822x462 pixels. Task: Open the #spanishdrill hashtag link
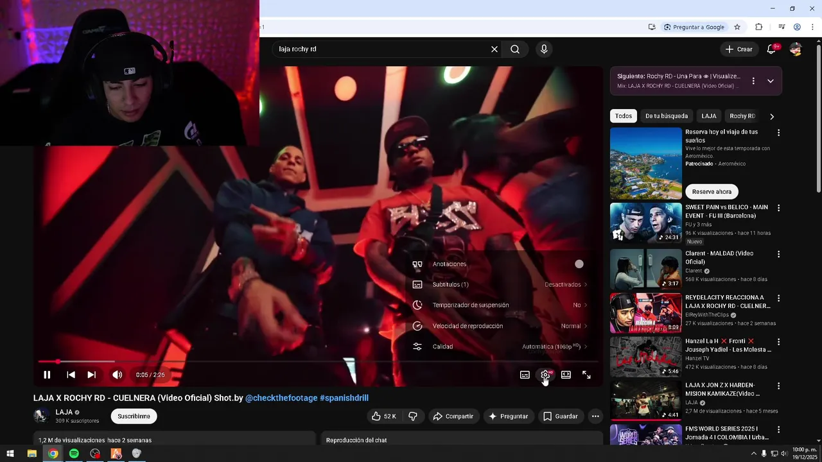click(x=344, y=398)
